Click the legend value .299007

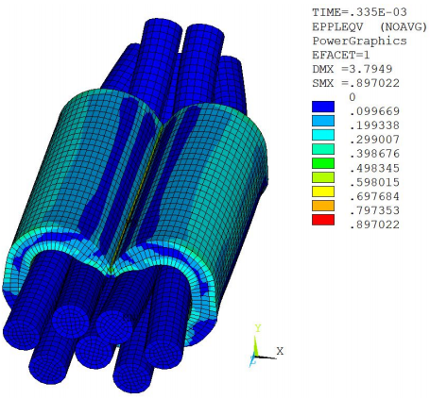pyautogui.click(x=374, y=140)
